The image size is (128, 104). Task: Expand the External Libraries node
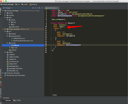click(3, 73)
